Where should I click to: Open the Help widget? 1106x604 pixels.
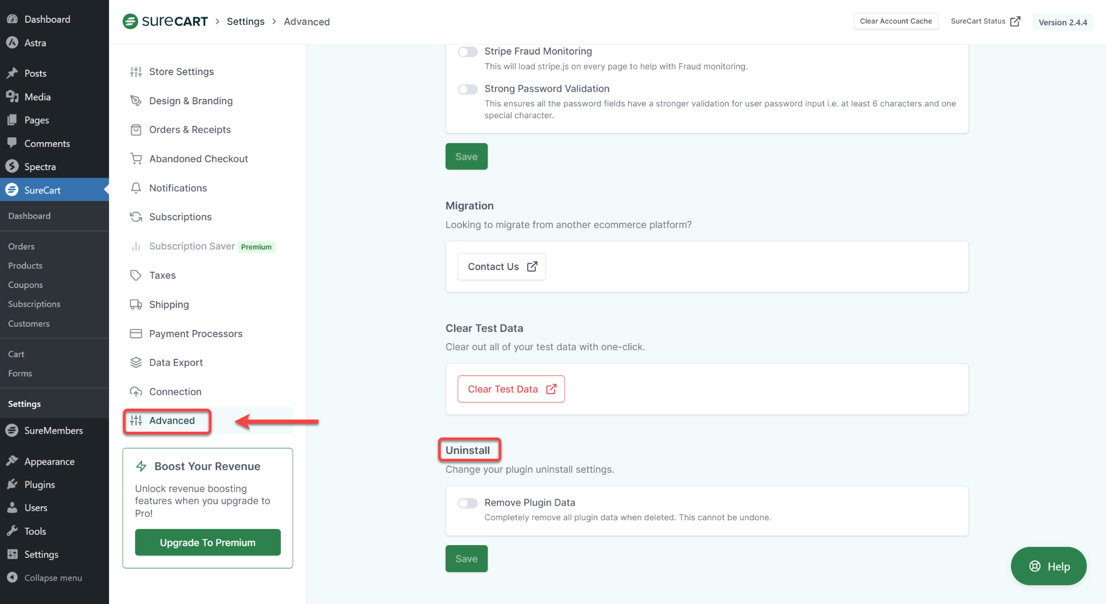(1048, 566)
